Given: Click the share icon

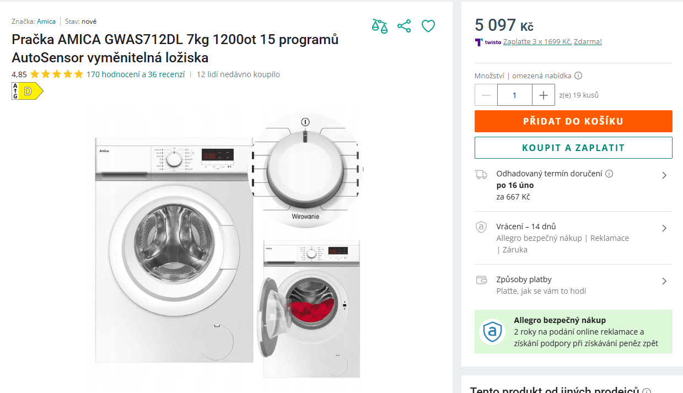Looking at the screenshot, I should click(x=404, y=26).
